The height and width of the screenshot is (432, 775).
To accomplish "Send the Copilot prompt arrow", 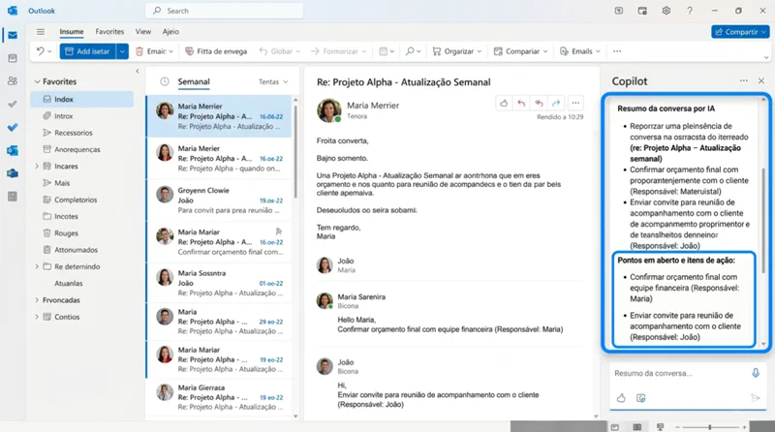I will pyautogui.click(x=756, y=398).
